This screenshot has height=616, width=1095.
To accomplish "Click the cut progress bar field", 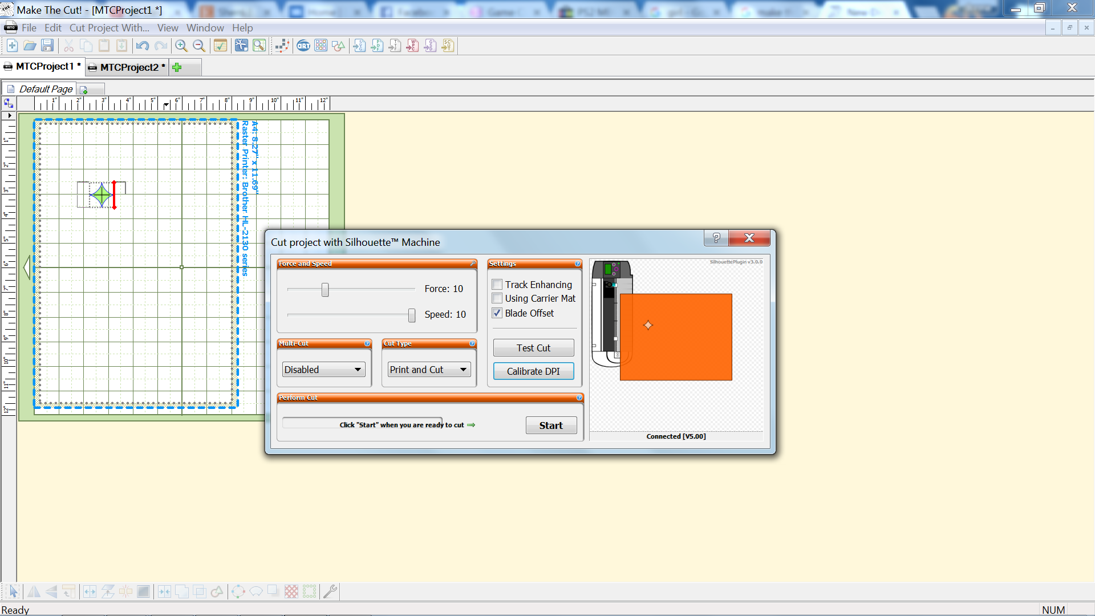I will pyautogui.click(x=362, y=423).
